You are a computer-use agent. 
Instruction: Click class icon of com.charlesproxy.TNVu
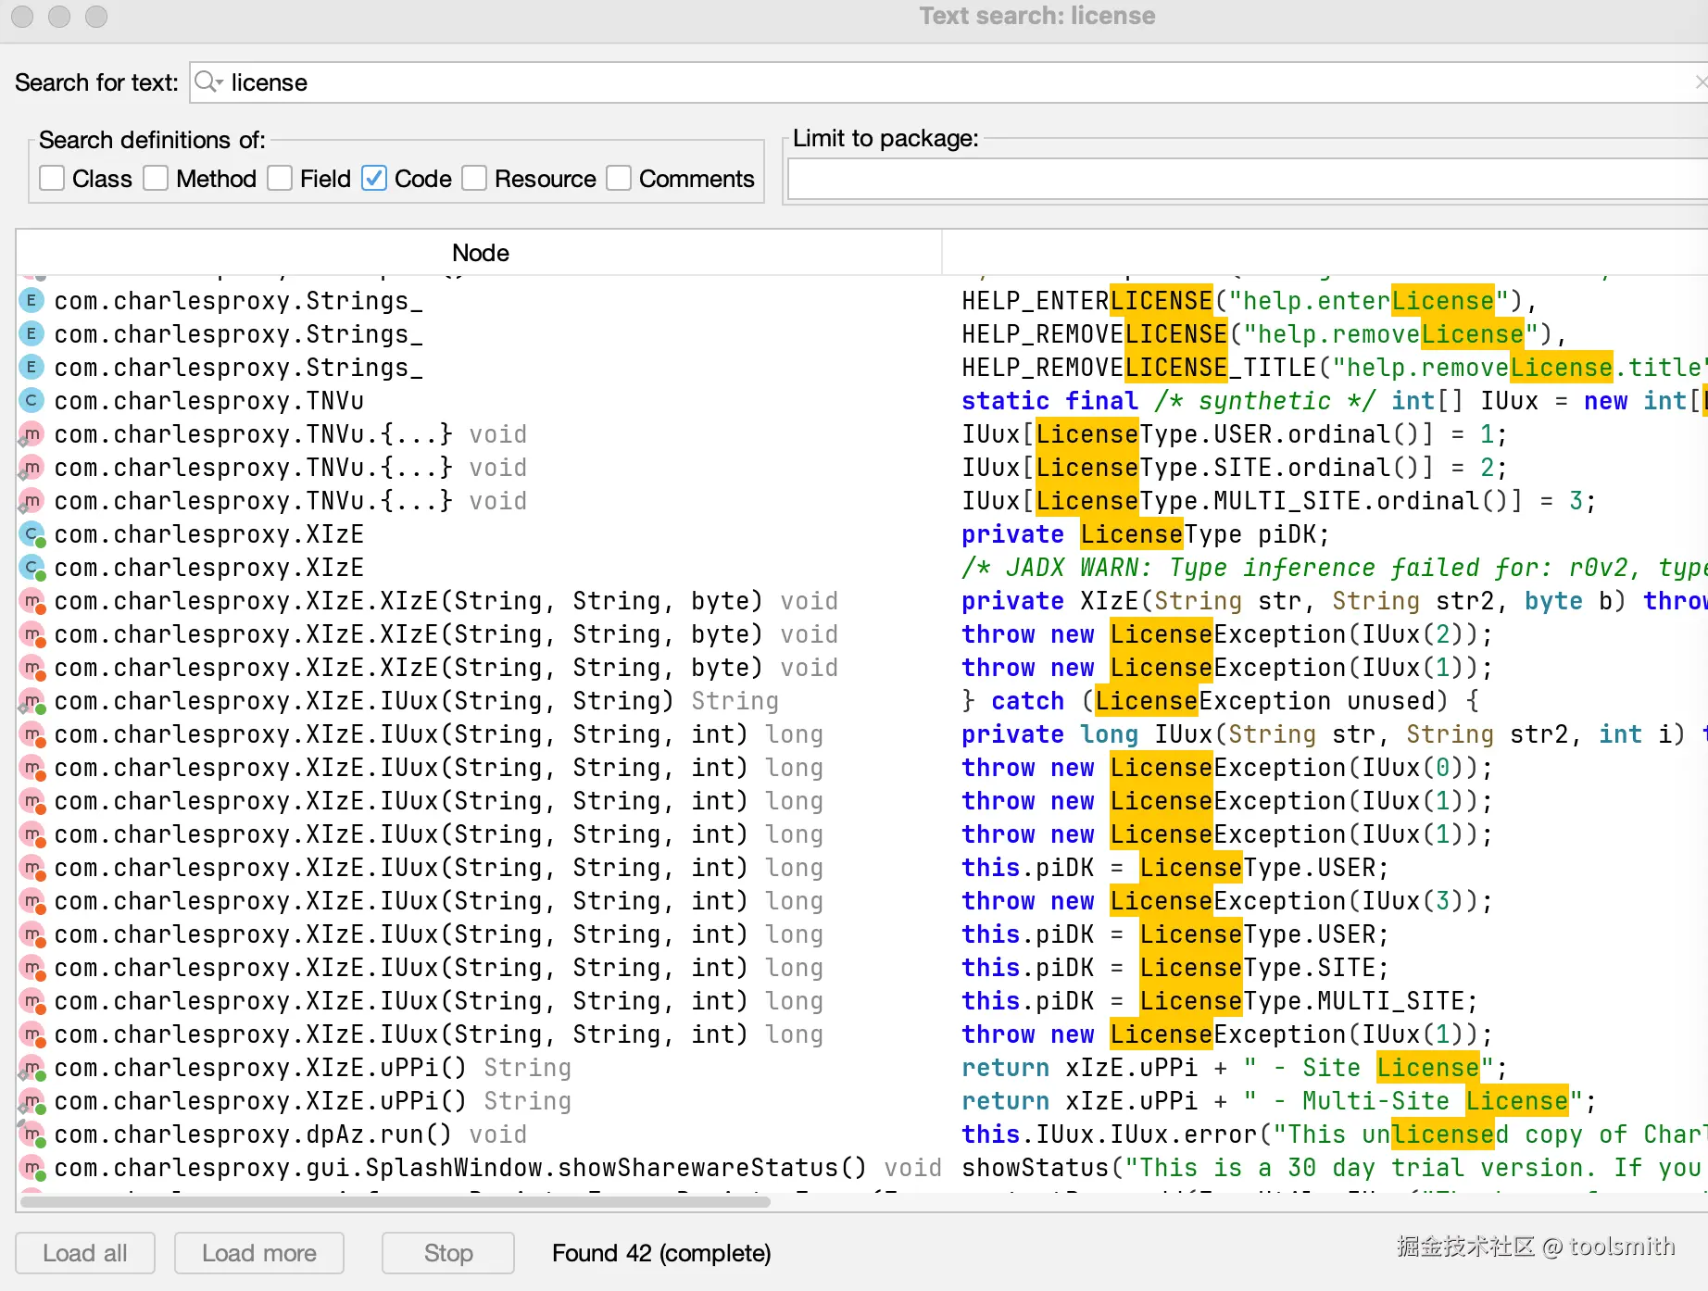(x=31, y=400)
